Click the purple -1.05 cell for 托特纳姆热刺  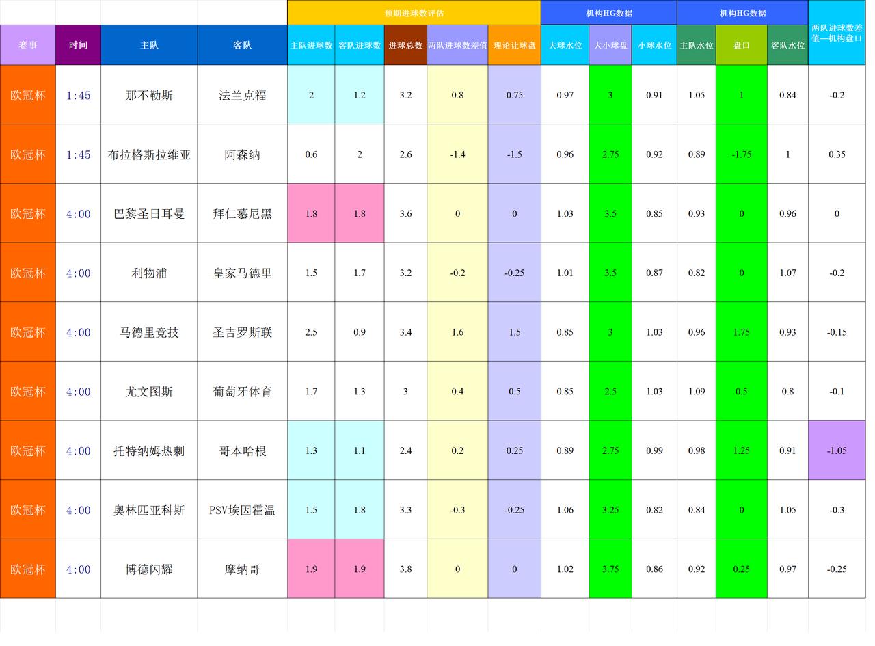tap(837, 450)
